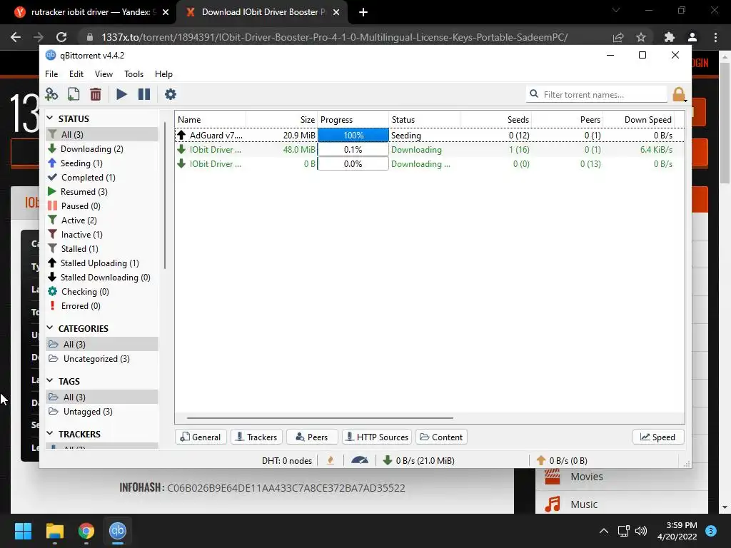Sort torrents by Seeds column header
The image size is (731, 548).
pos(495,120)
